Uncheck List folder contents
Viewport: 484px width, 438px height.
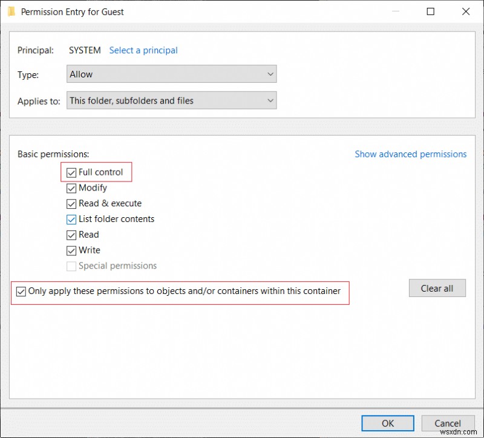[71, 219]
